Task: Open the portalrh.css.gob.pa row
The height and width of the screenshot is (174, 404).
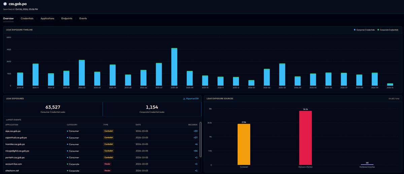Action: pos(101,157)
